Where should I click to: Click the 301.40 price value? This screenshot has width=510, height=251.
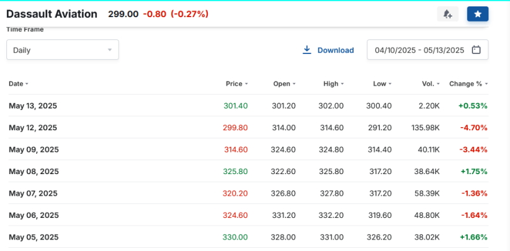(x=236, y=105)
